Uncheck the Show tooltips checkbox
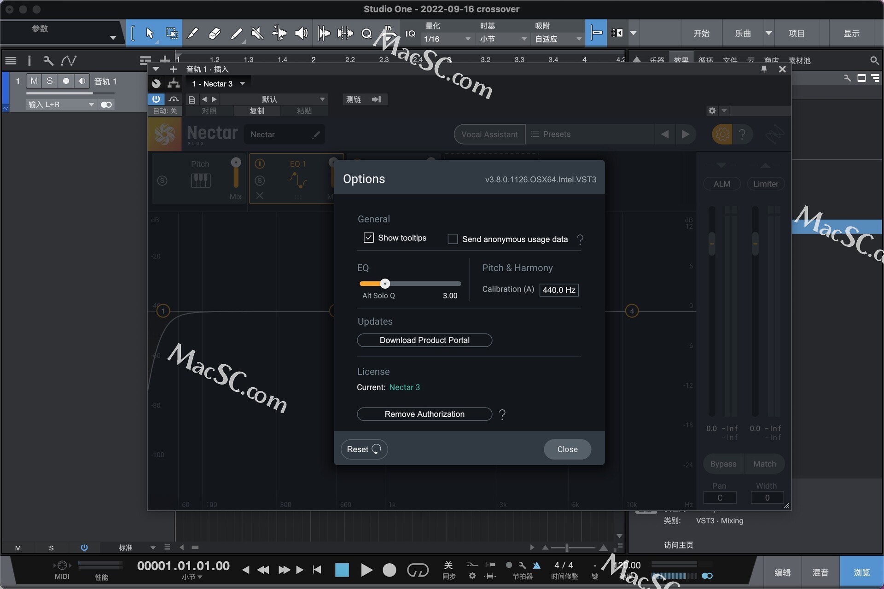Viewport: 884px width, 589px height. 368,238
